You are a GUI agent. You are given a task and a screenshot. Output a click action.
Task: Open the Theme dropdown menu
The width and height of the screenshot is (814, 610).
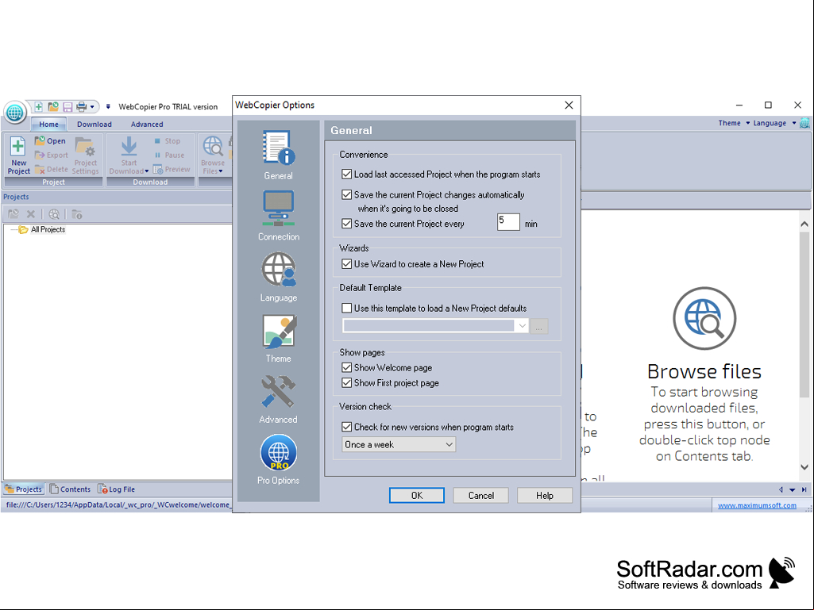pos(734,123)
